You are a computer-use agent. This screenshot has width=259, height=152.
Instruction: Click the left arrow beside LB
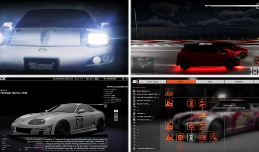tap(138, 82)
